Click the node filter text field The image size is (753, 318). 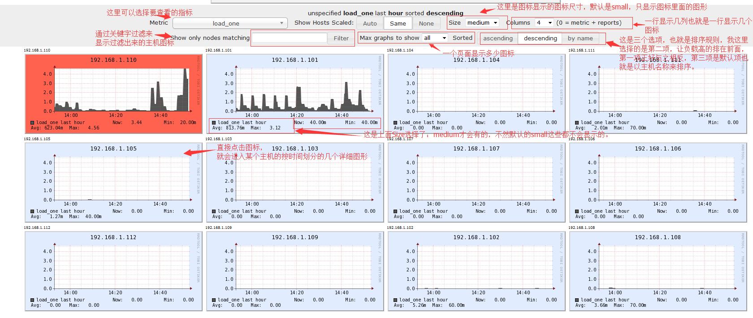click(290, 38)
